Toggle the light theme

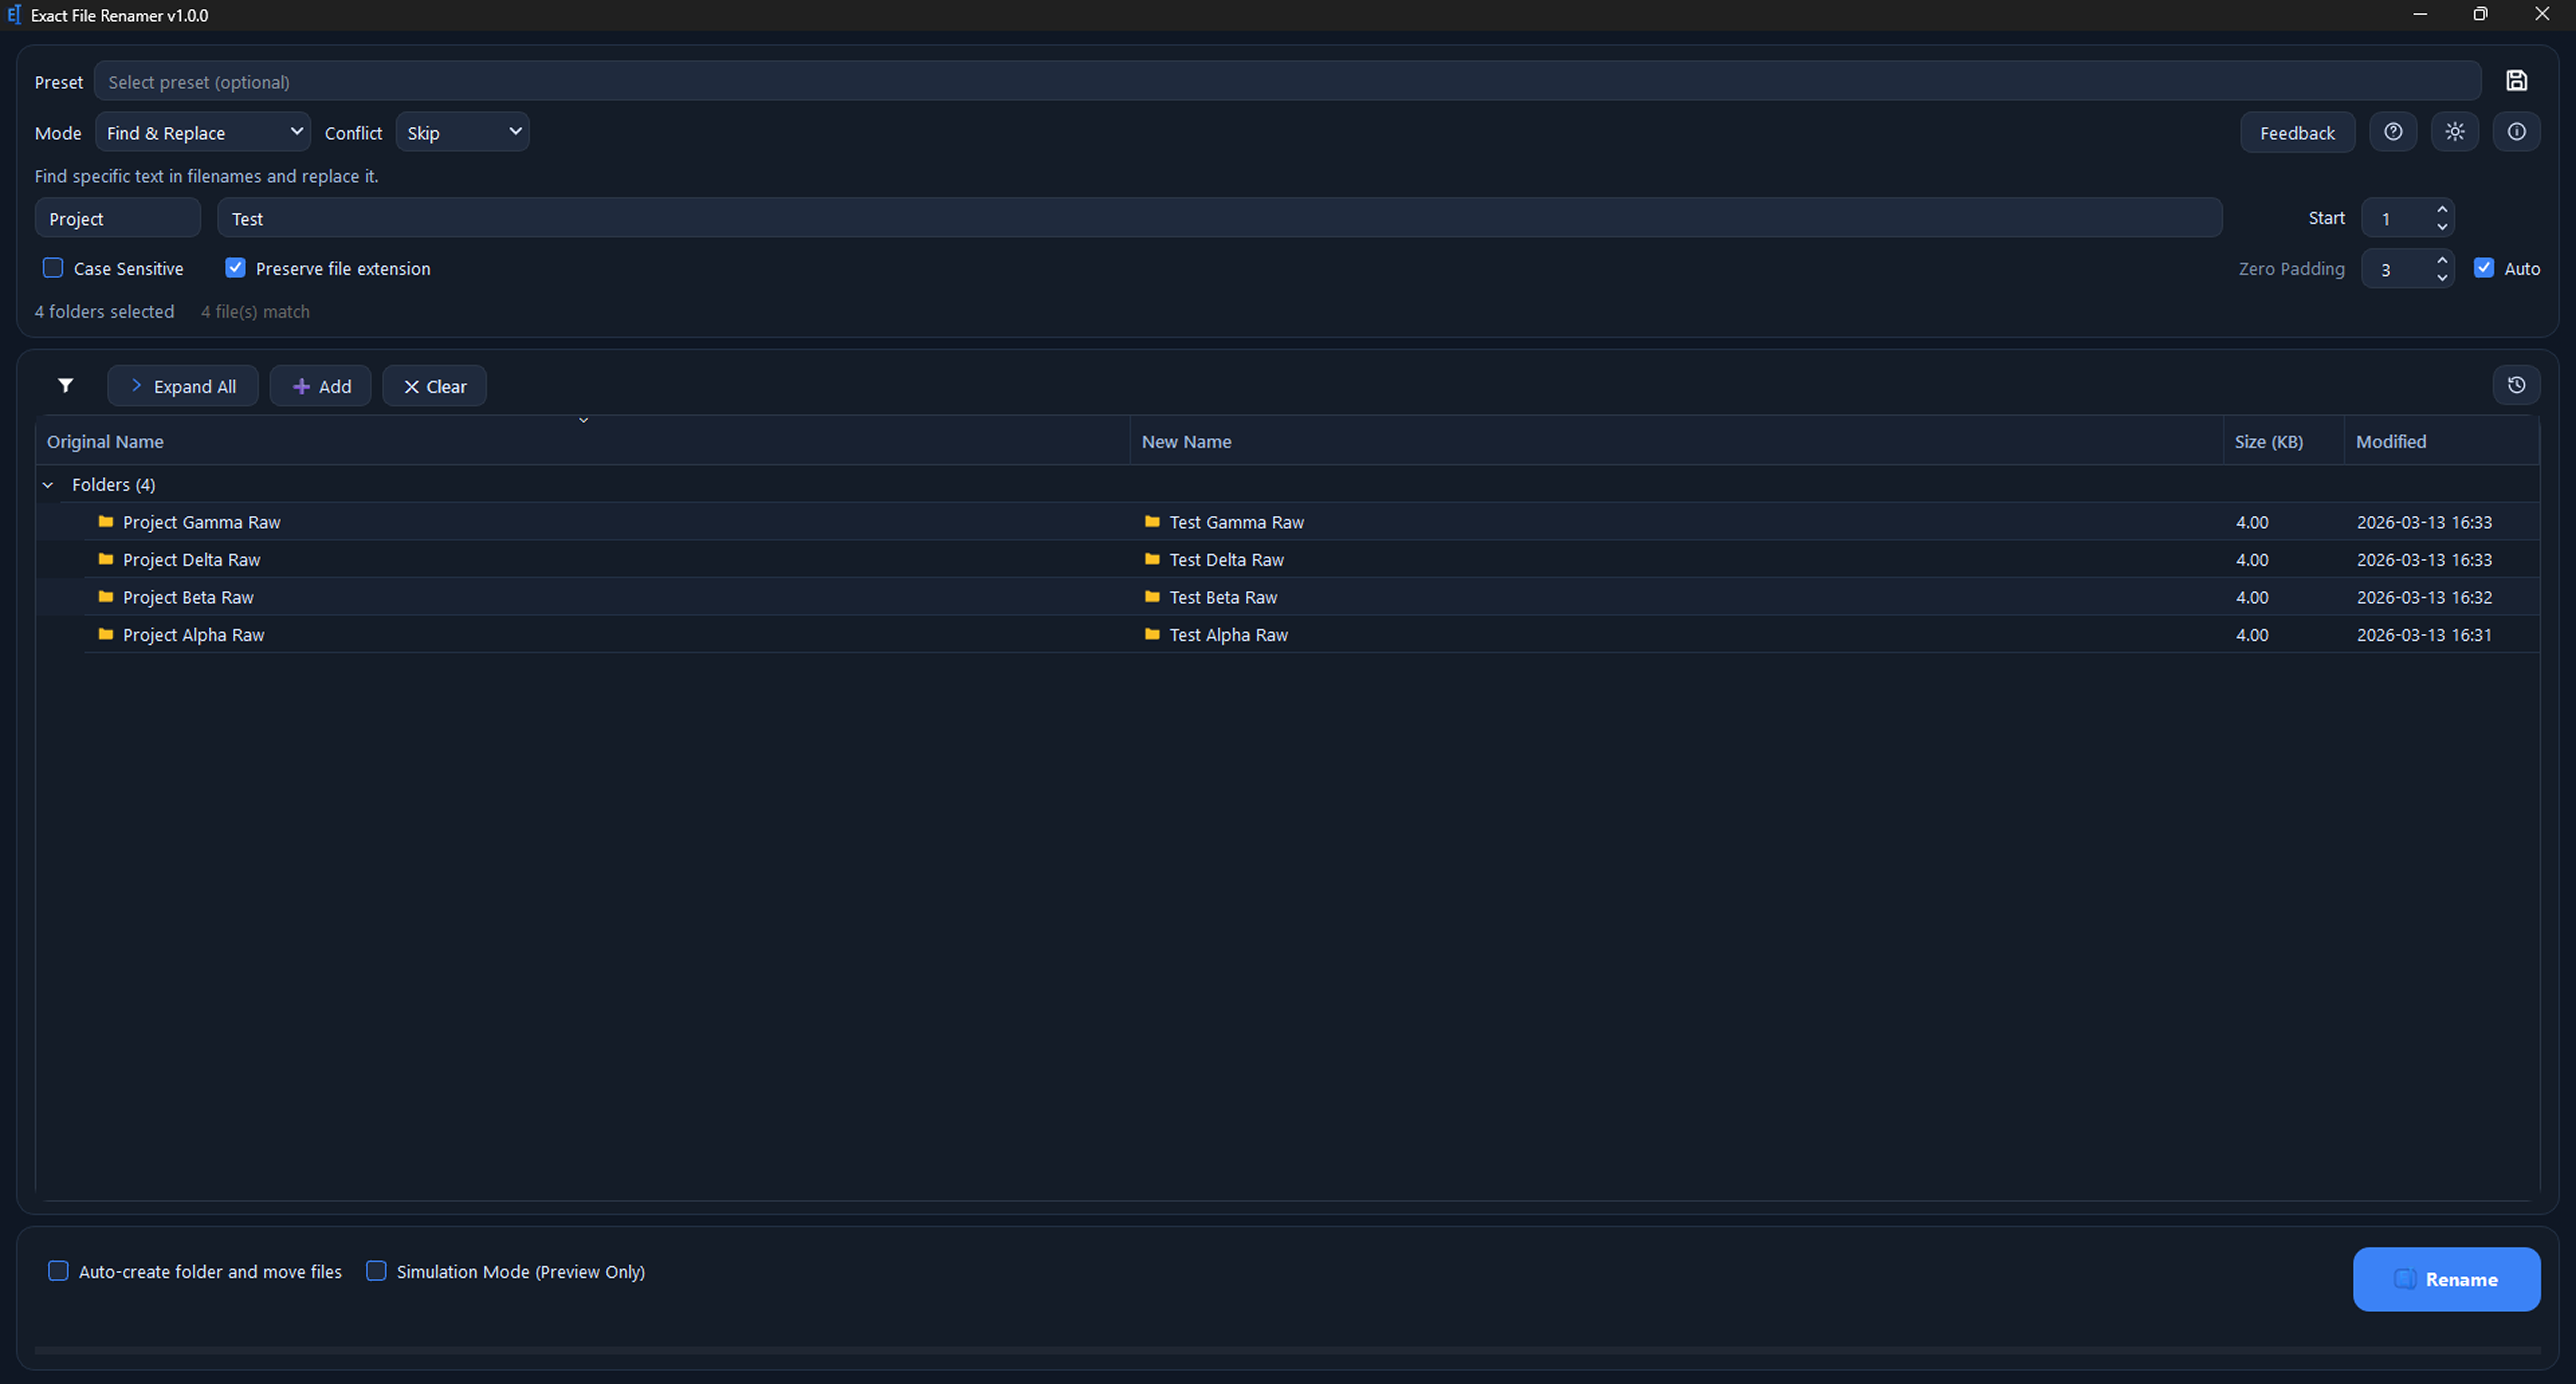(2455, 131)
